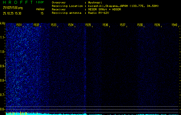The width and height of the screenshot is (181, 115).
Task: Click time marker 1531
Action: (x=19, y=25)
